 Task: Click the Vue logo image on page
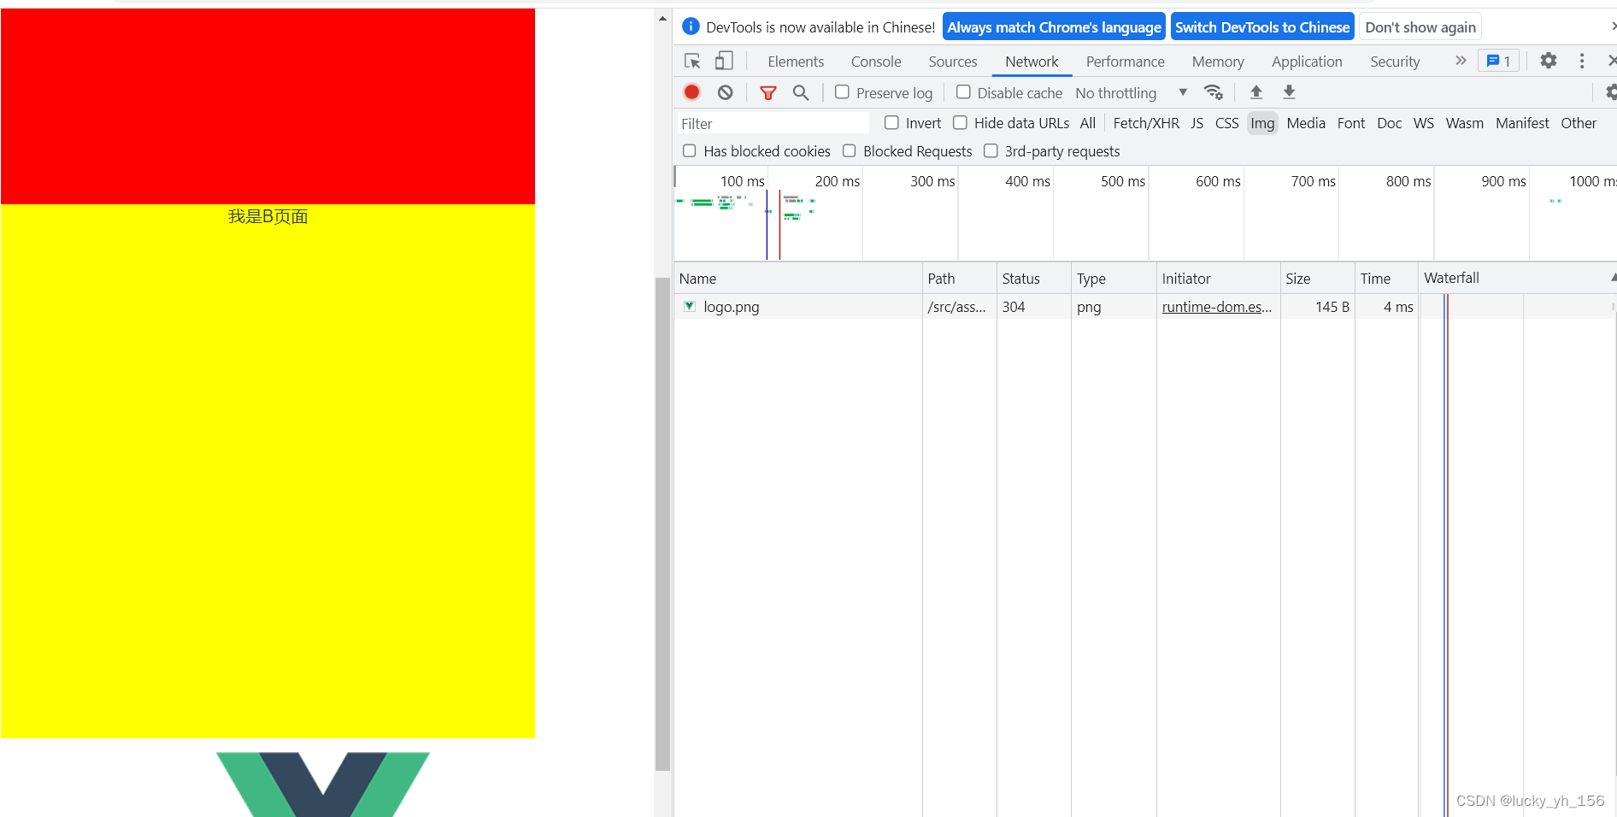pos(323,784)
